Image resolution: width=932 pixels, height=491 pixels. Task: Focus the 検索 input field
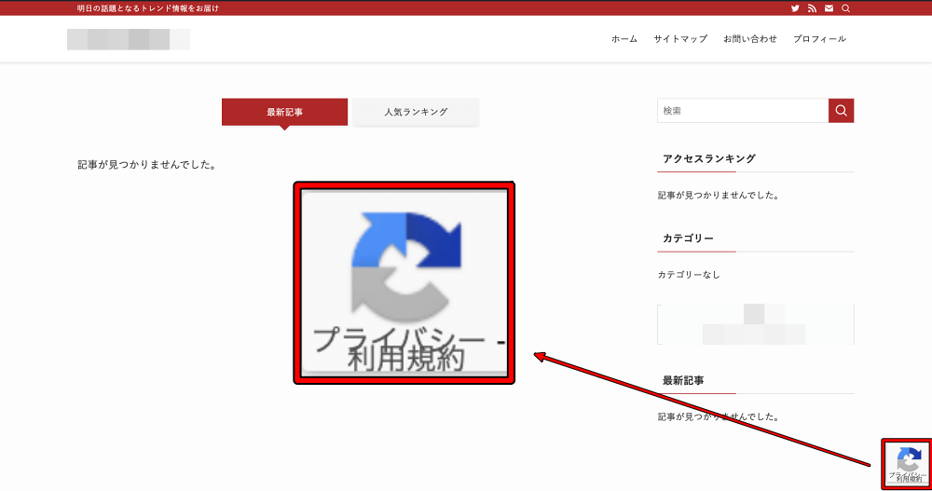coord(743,111)
